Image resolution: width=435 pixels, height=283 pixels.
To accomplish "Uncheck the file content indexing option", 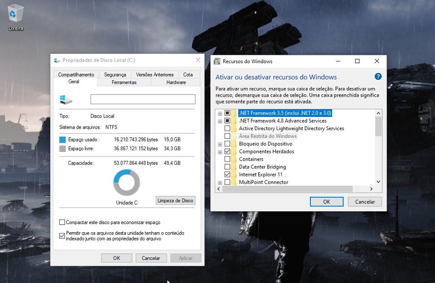I will pos(62,236).
